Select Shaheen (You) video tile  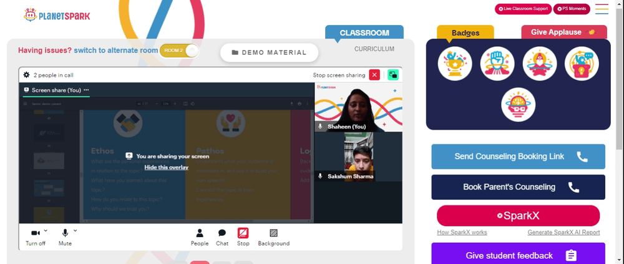tap(358, 107)
